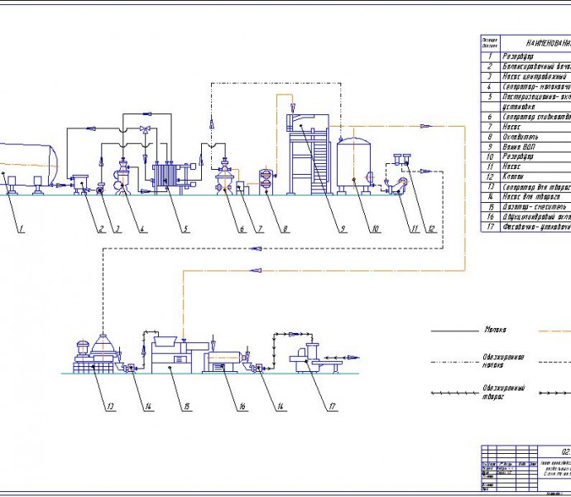
Task: Click callout number 16 under the cylinder cooler
Action: pos(242,407)
